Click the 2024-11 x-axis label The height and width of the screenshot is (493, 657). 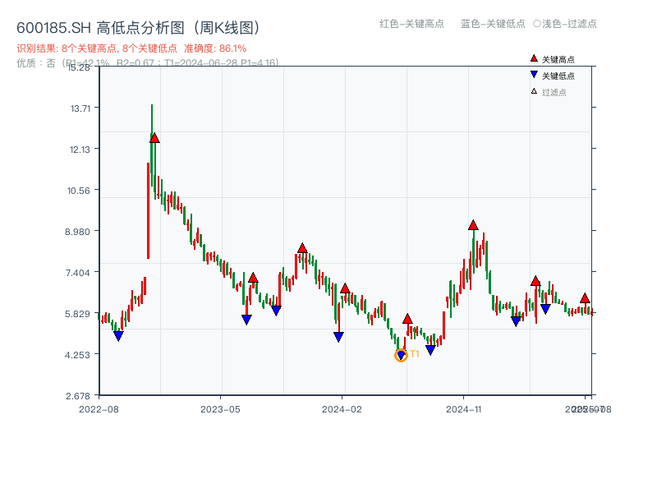click(x=464, y=409)
